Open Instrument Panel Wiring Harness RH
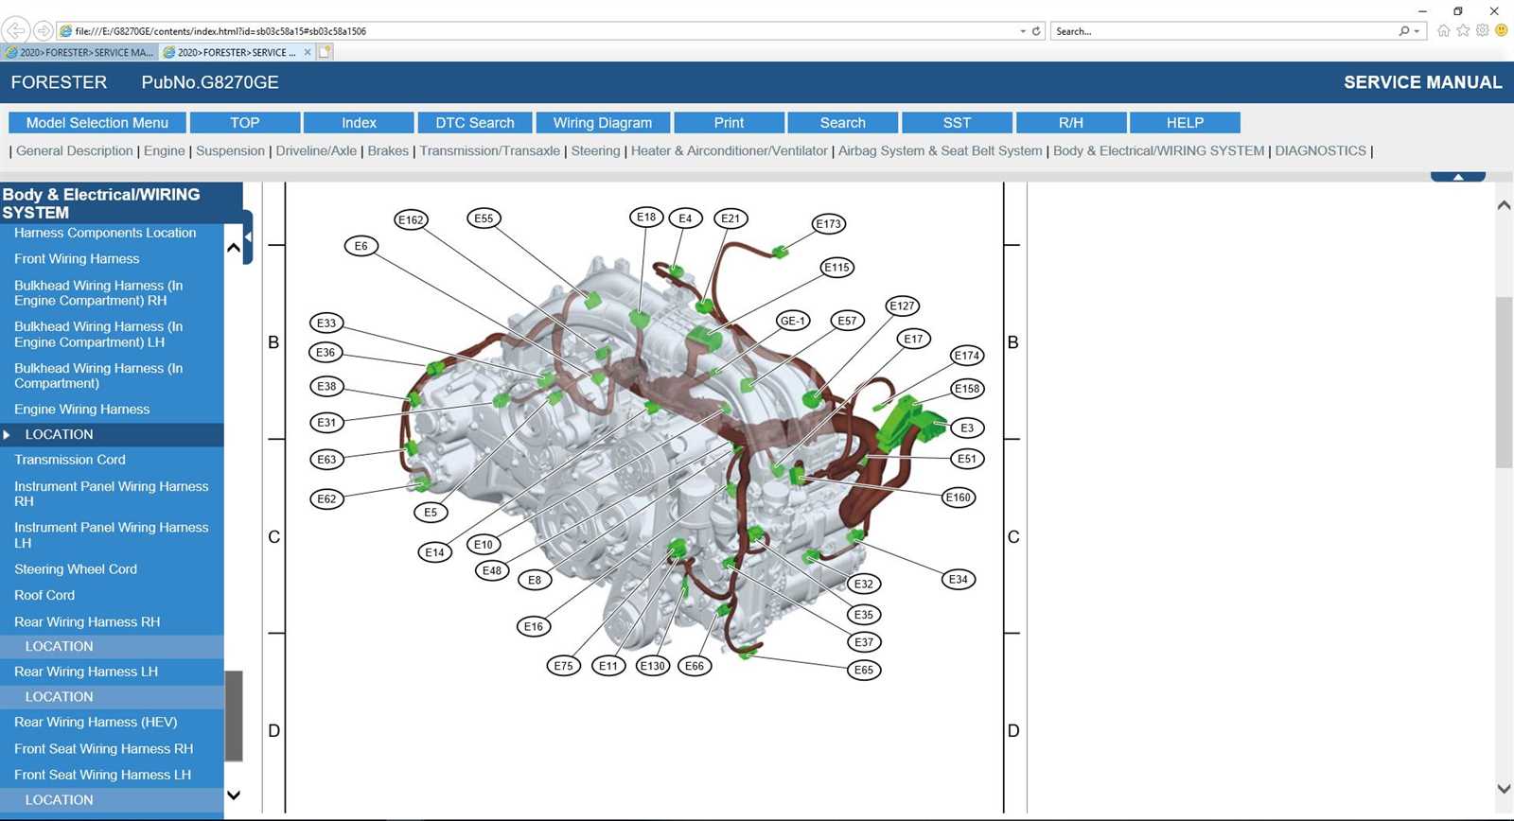This screenshot has height=821, width=1514. coord(112,494)
